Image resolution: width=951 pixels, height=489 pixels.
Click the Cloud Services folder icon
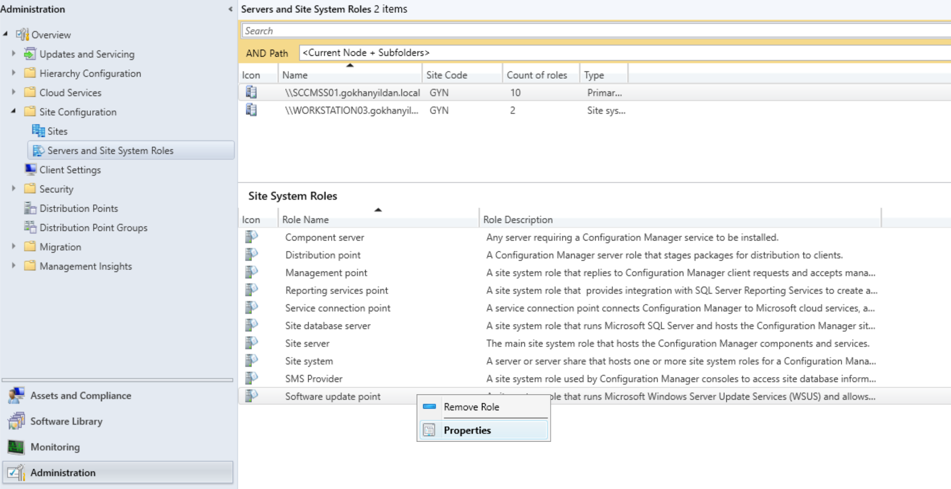(30, 92)
